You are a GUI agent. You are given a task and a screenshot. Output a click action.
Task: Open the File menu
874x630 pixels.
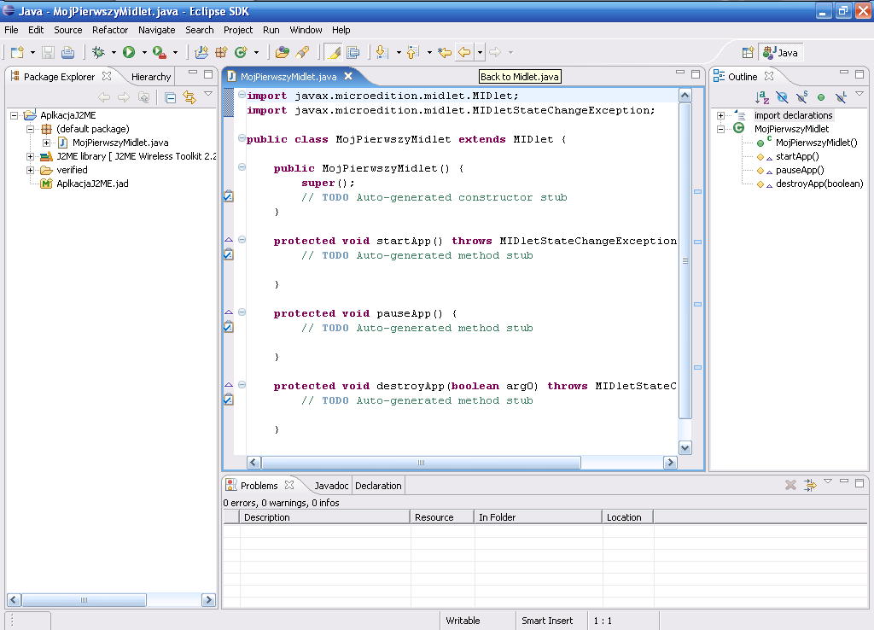tap(11, 30)
